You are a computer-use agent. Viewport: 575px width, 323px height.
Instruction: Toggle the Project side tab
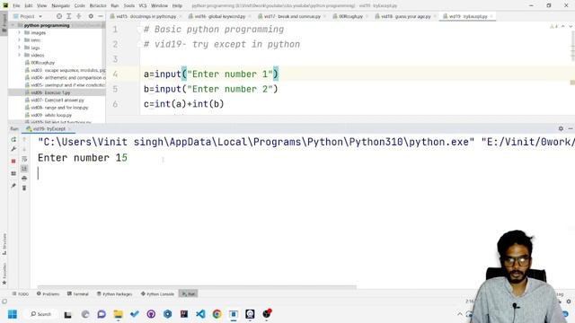pos(4,22)
